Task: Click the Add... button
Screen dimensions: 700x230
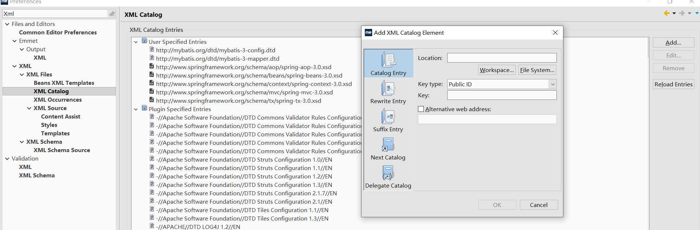Action: [673, 42]
